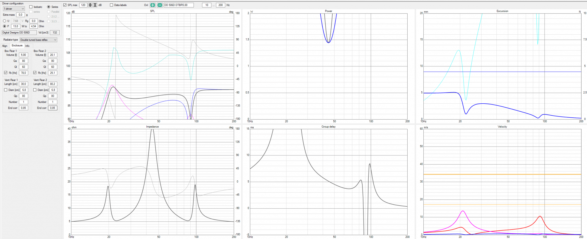The image size is (587, 239).
Task: Click Box Rear 2 Ql field
Action: (x=52, y=67)
